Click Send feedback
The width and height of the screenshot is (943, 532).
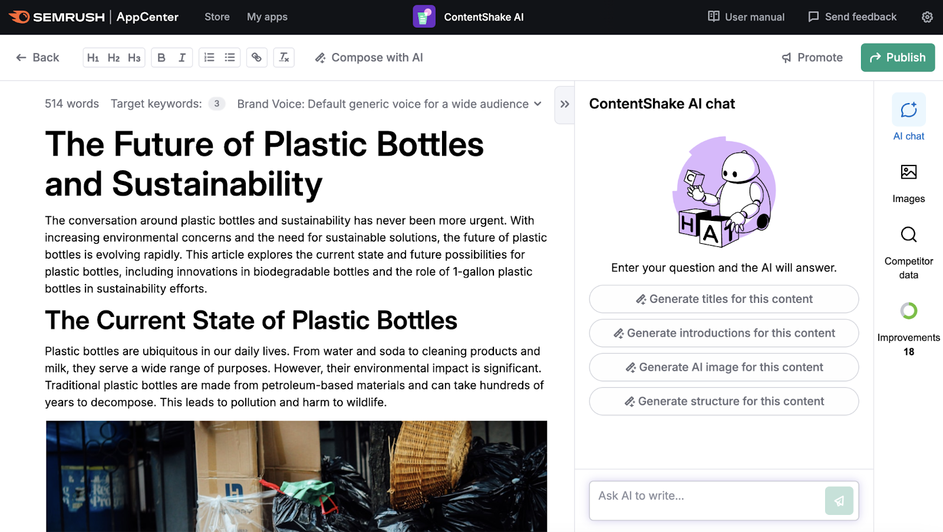pos(852,17)
